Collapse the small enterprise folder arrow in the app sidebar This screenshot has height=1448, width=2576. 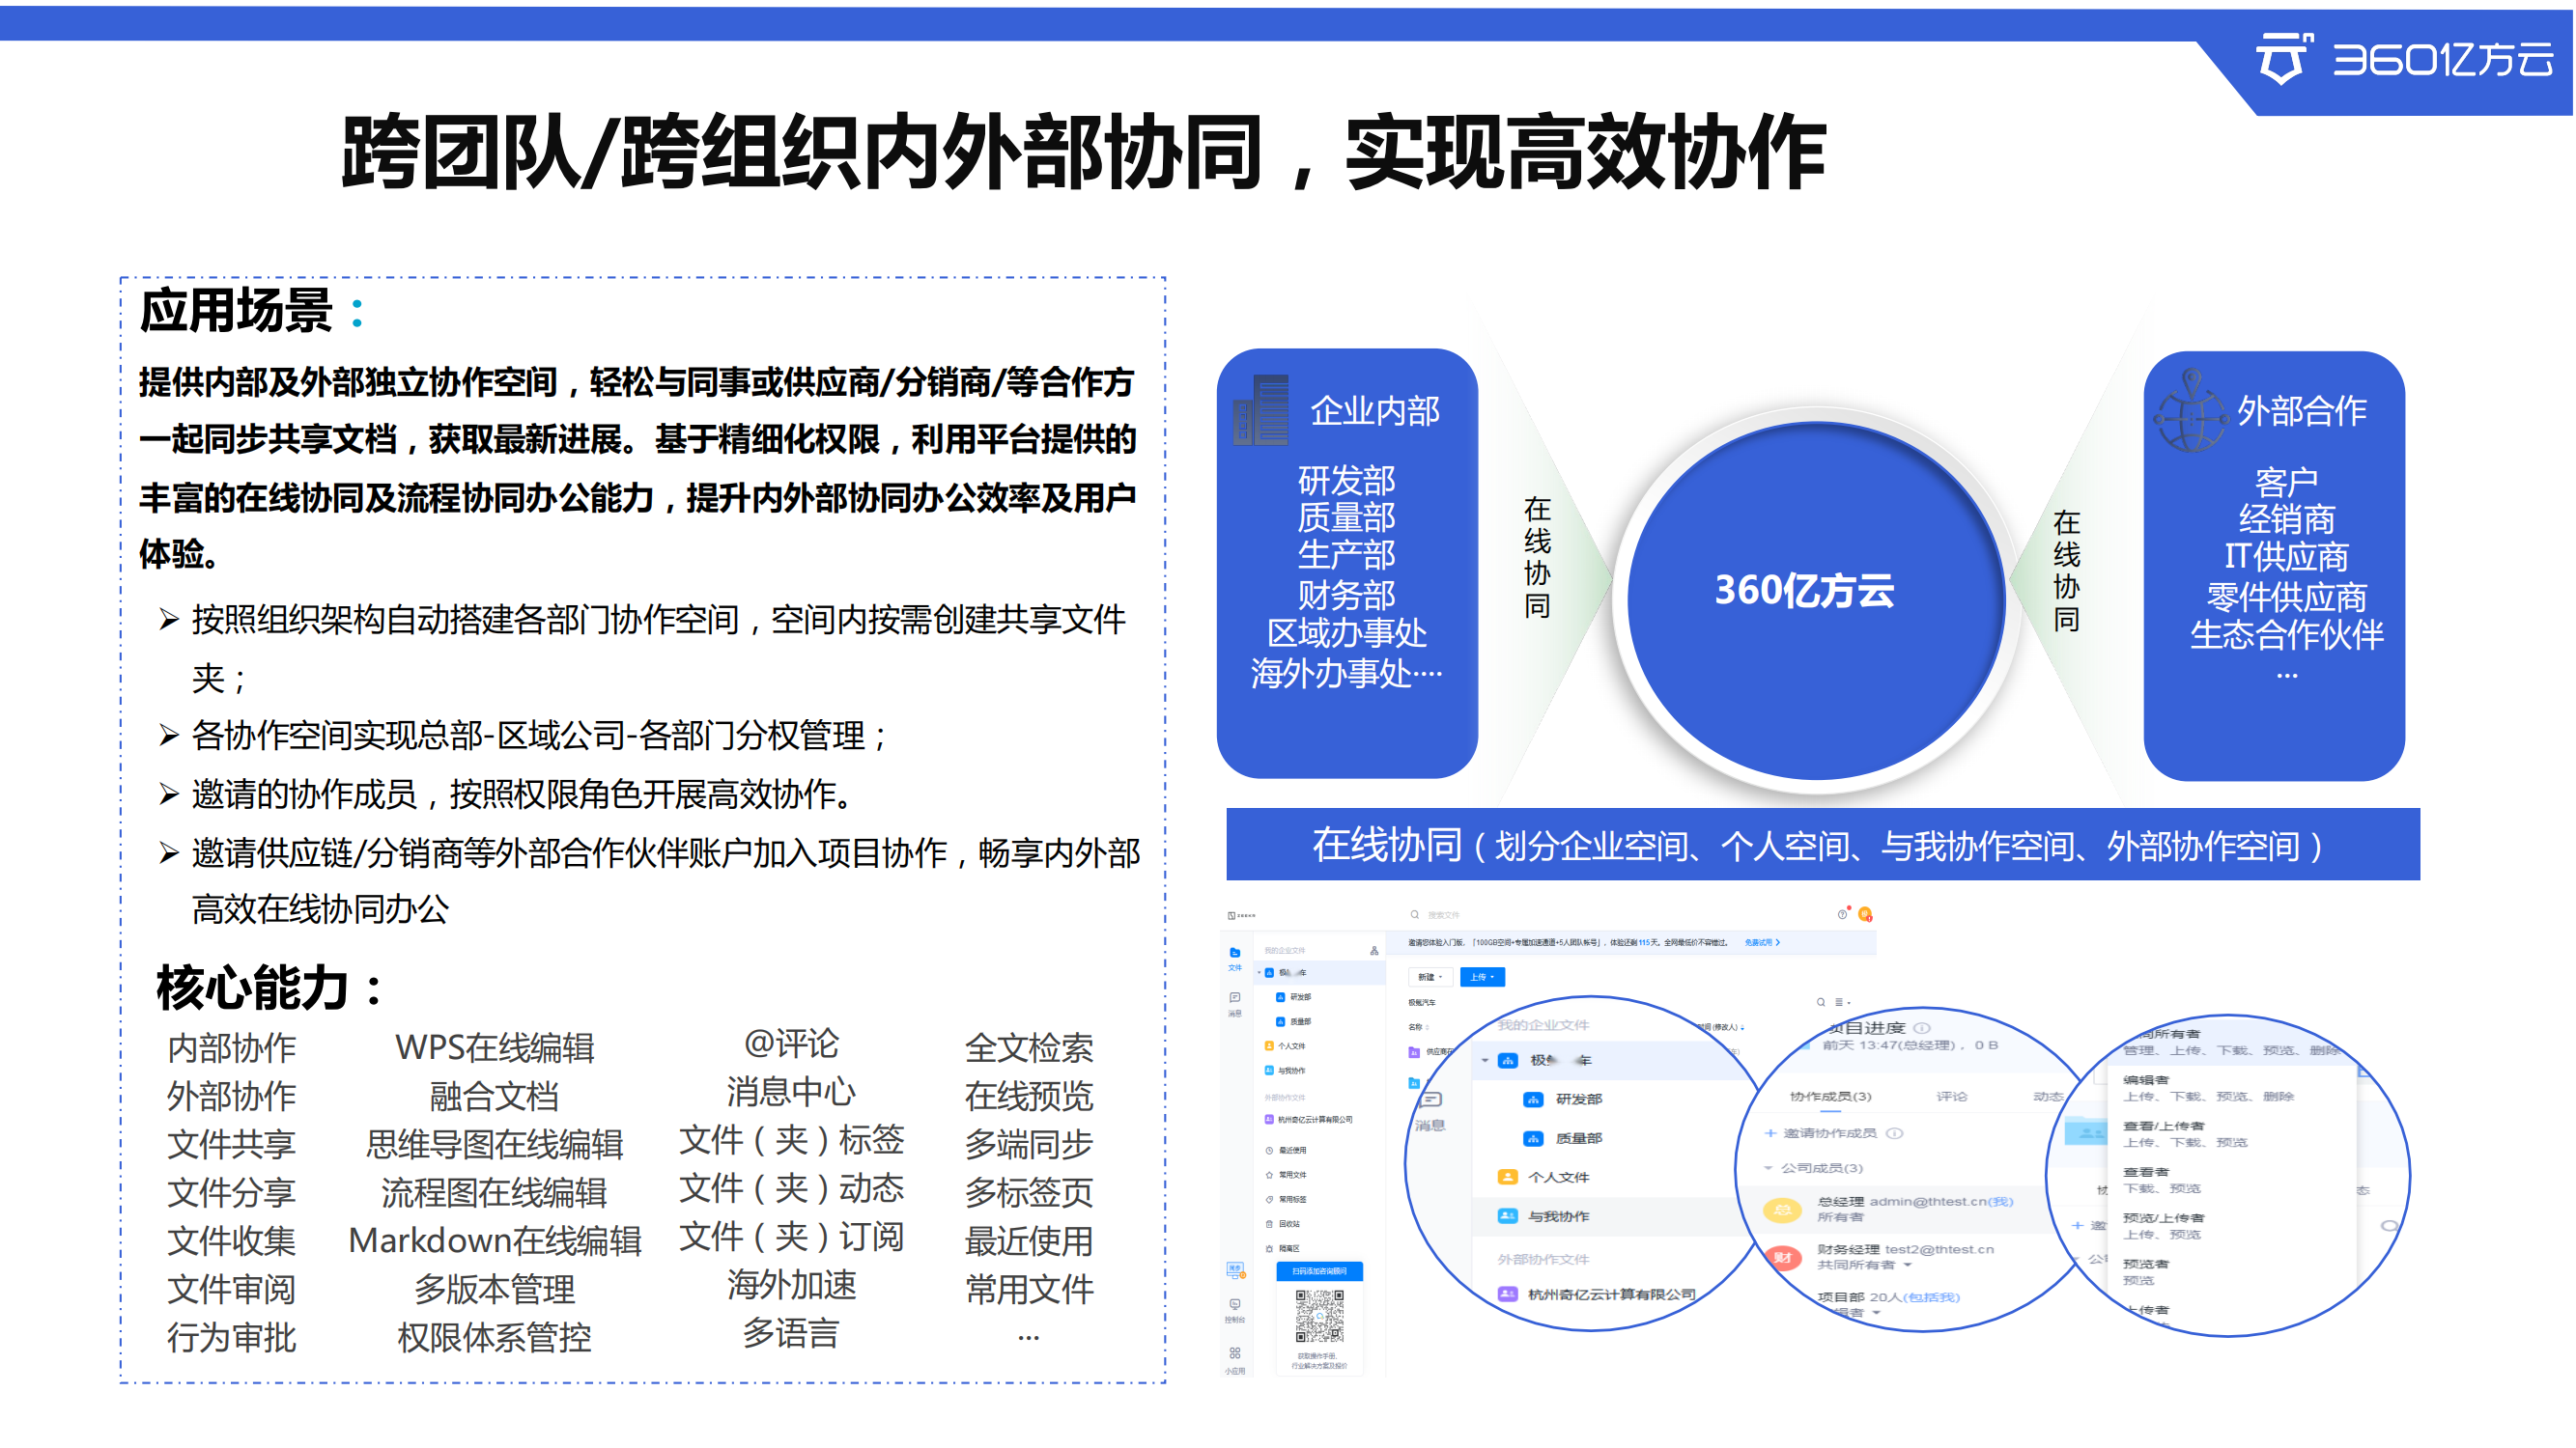pyautogui.click(x=1259, y=972)
